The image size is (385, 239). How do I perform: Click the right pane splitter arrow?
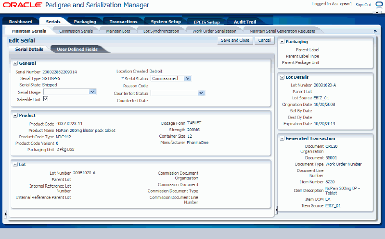click(276, 210)
